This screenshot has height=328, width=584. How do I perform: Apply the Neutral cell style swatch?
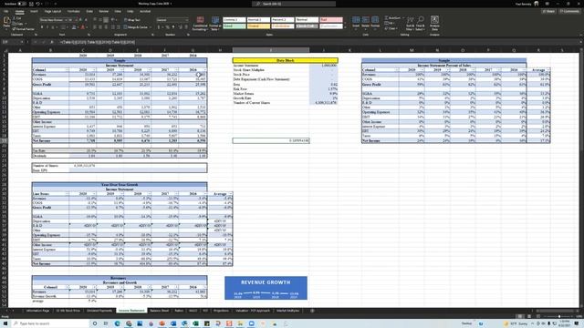click(258, 26)
